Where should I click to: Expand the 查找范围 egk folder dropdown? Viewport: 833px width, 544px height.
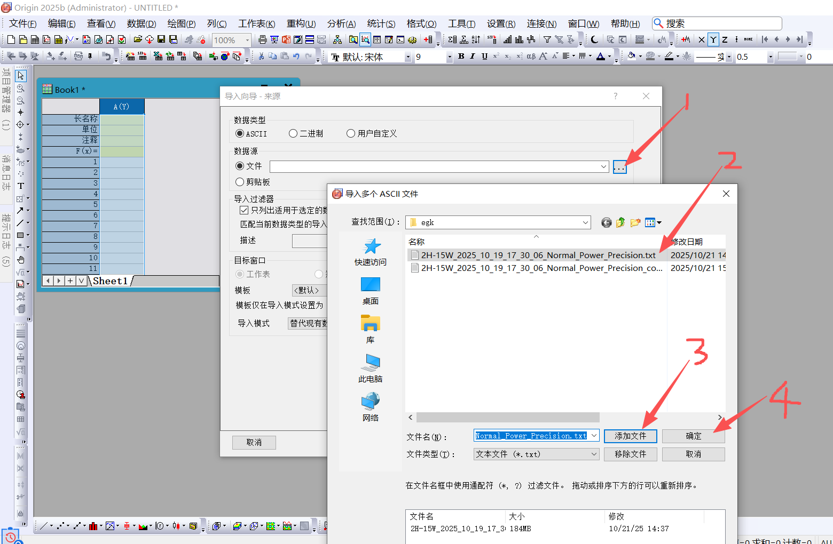tap(585, 222)
